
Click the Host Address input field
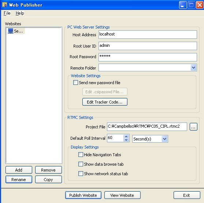click(x=148, y=35)
